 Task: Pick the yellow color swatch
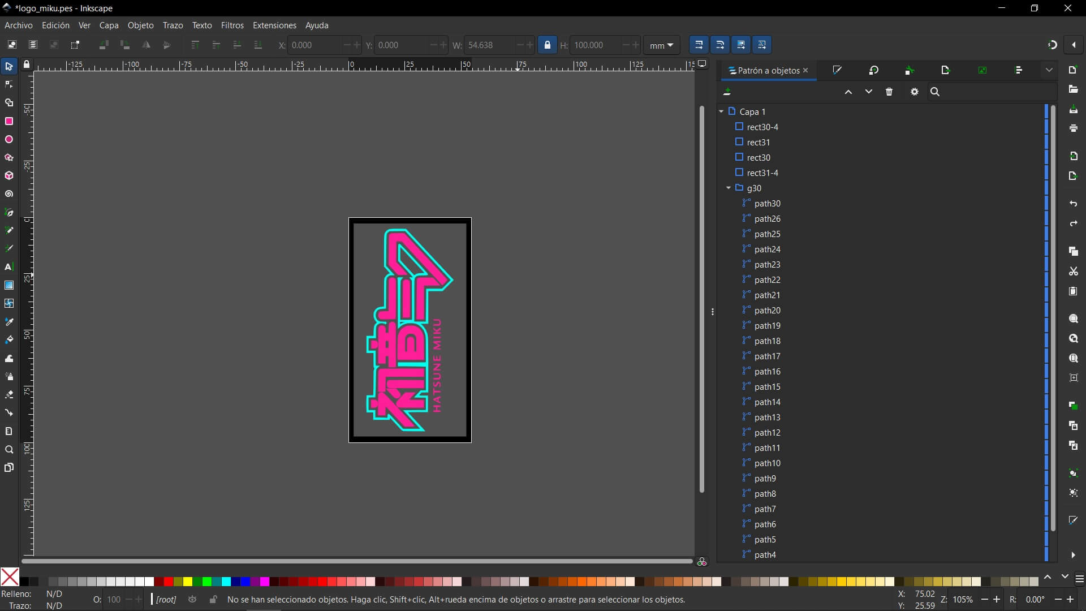[x=188, y=582]
